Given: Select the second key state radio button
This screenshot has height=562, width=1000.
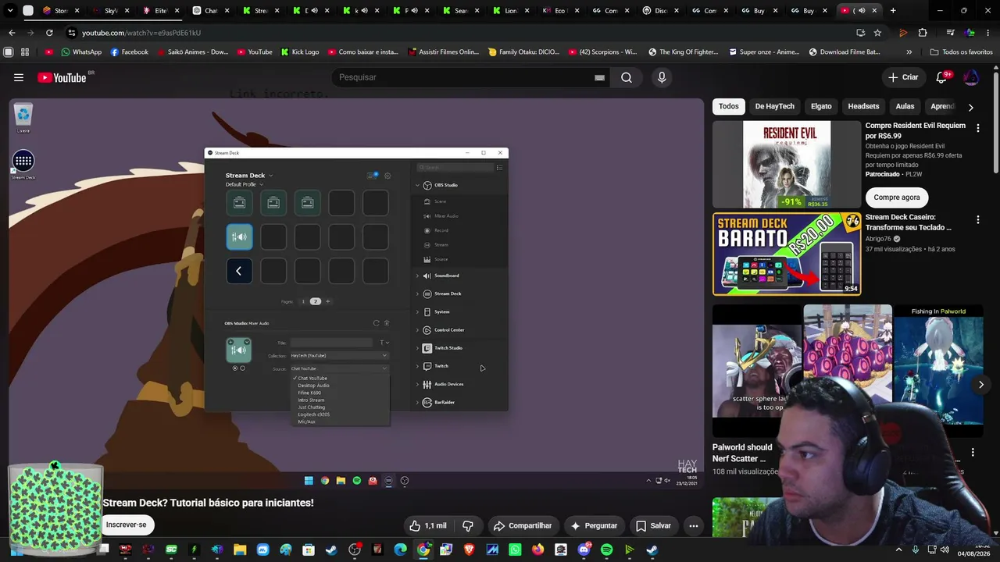Looking at the screenshot, I should tap(242, 368).
